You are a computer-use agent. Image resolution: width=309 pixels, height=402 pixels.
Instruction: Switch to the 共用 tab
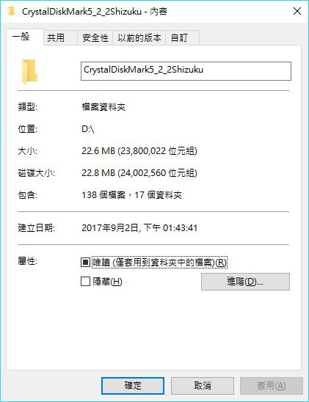[x=56, y=38]
